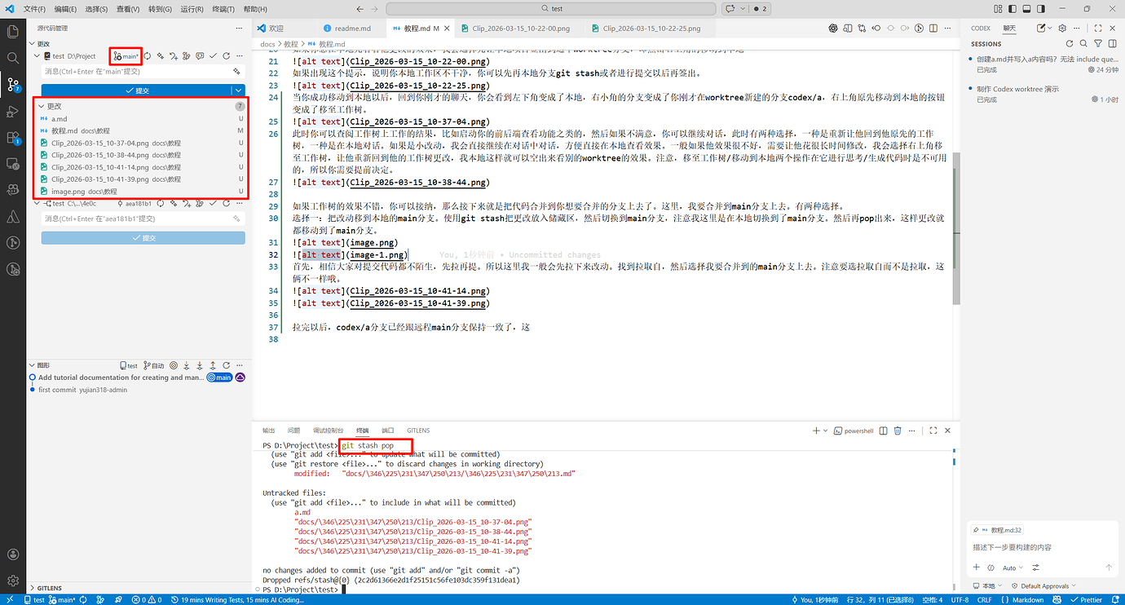Open the Markdown language mode in status bar
Screen dimensions: 1125x605
pos(1028,600)
